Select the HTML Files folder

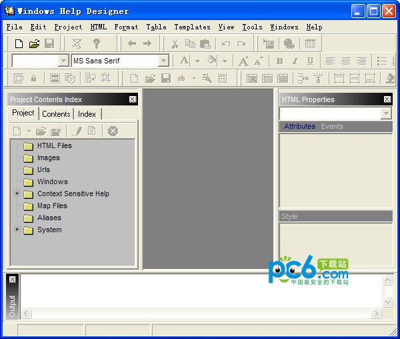(x=55, y=145)
